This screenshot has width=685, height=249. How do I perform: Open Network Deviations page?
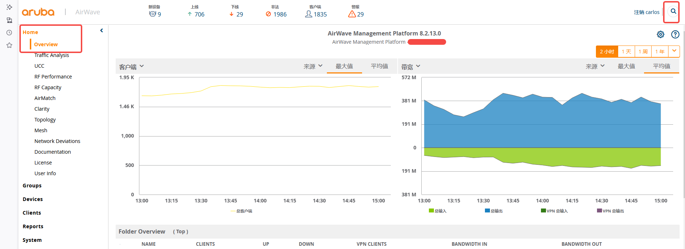(57, 141)
